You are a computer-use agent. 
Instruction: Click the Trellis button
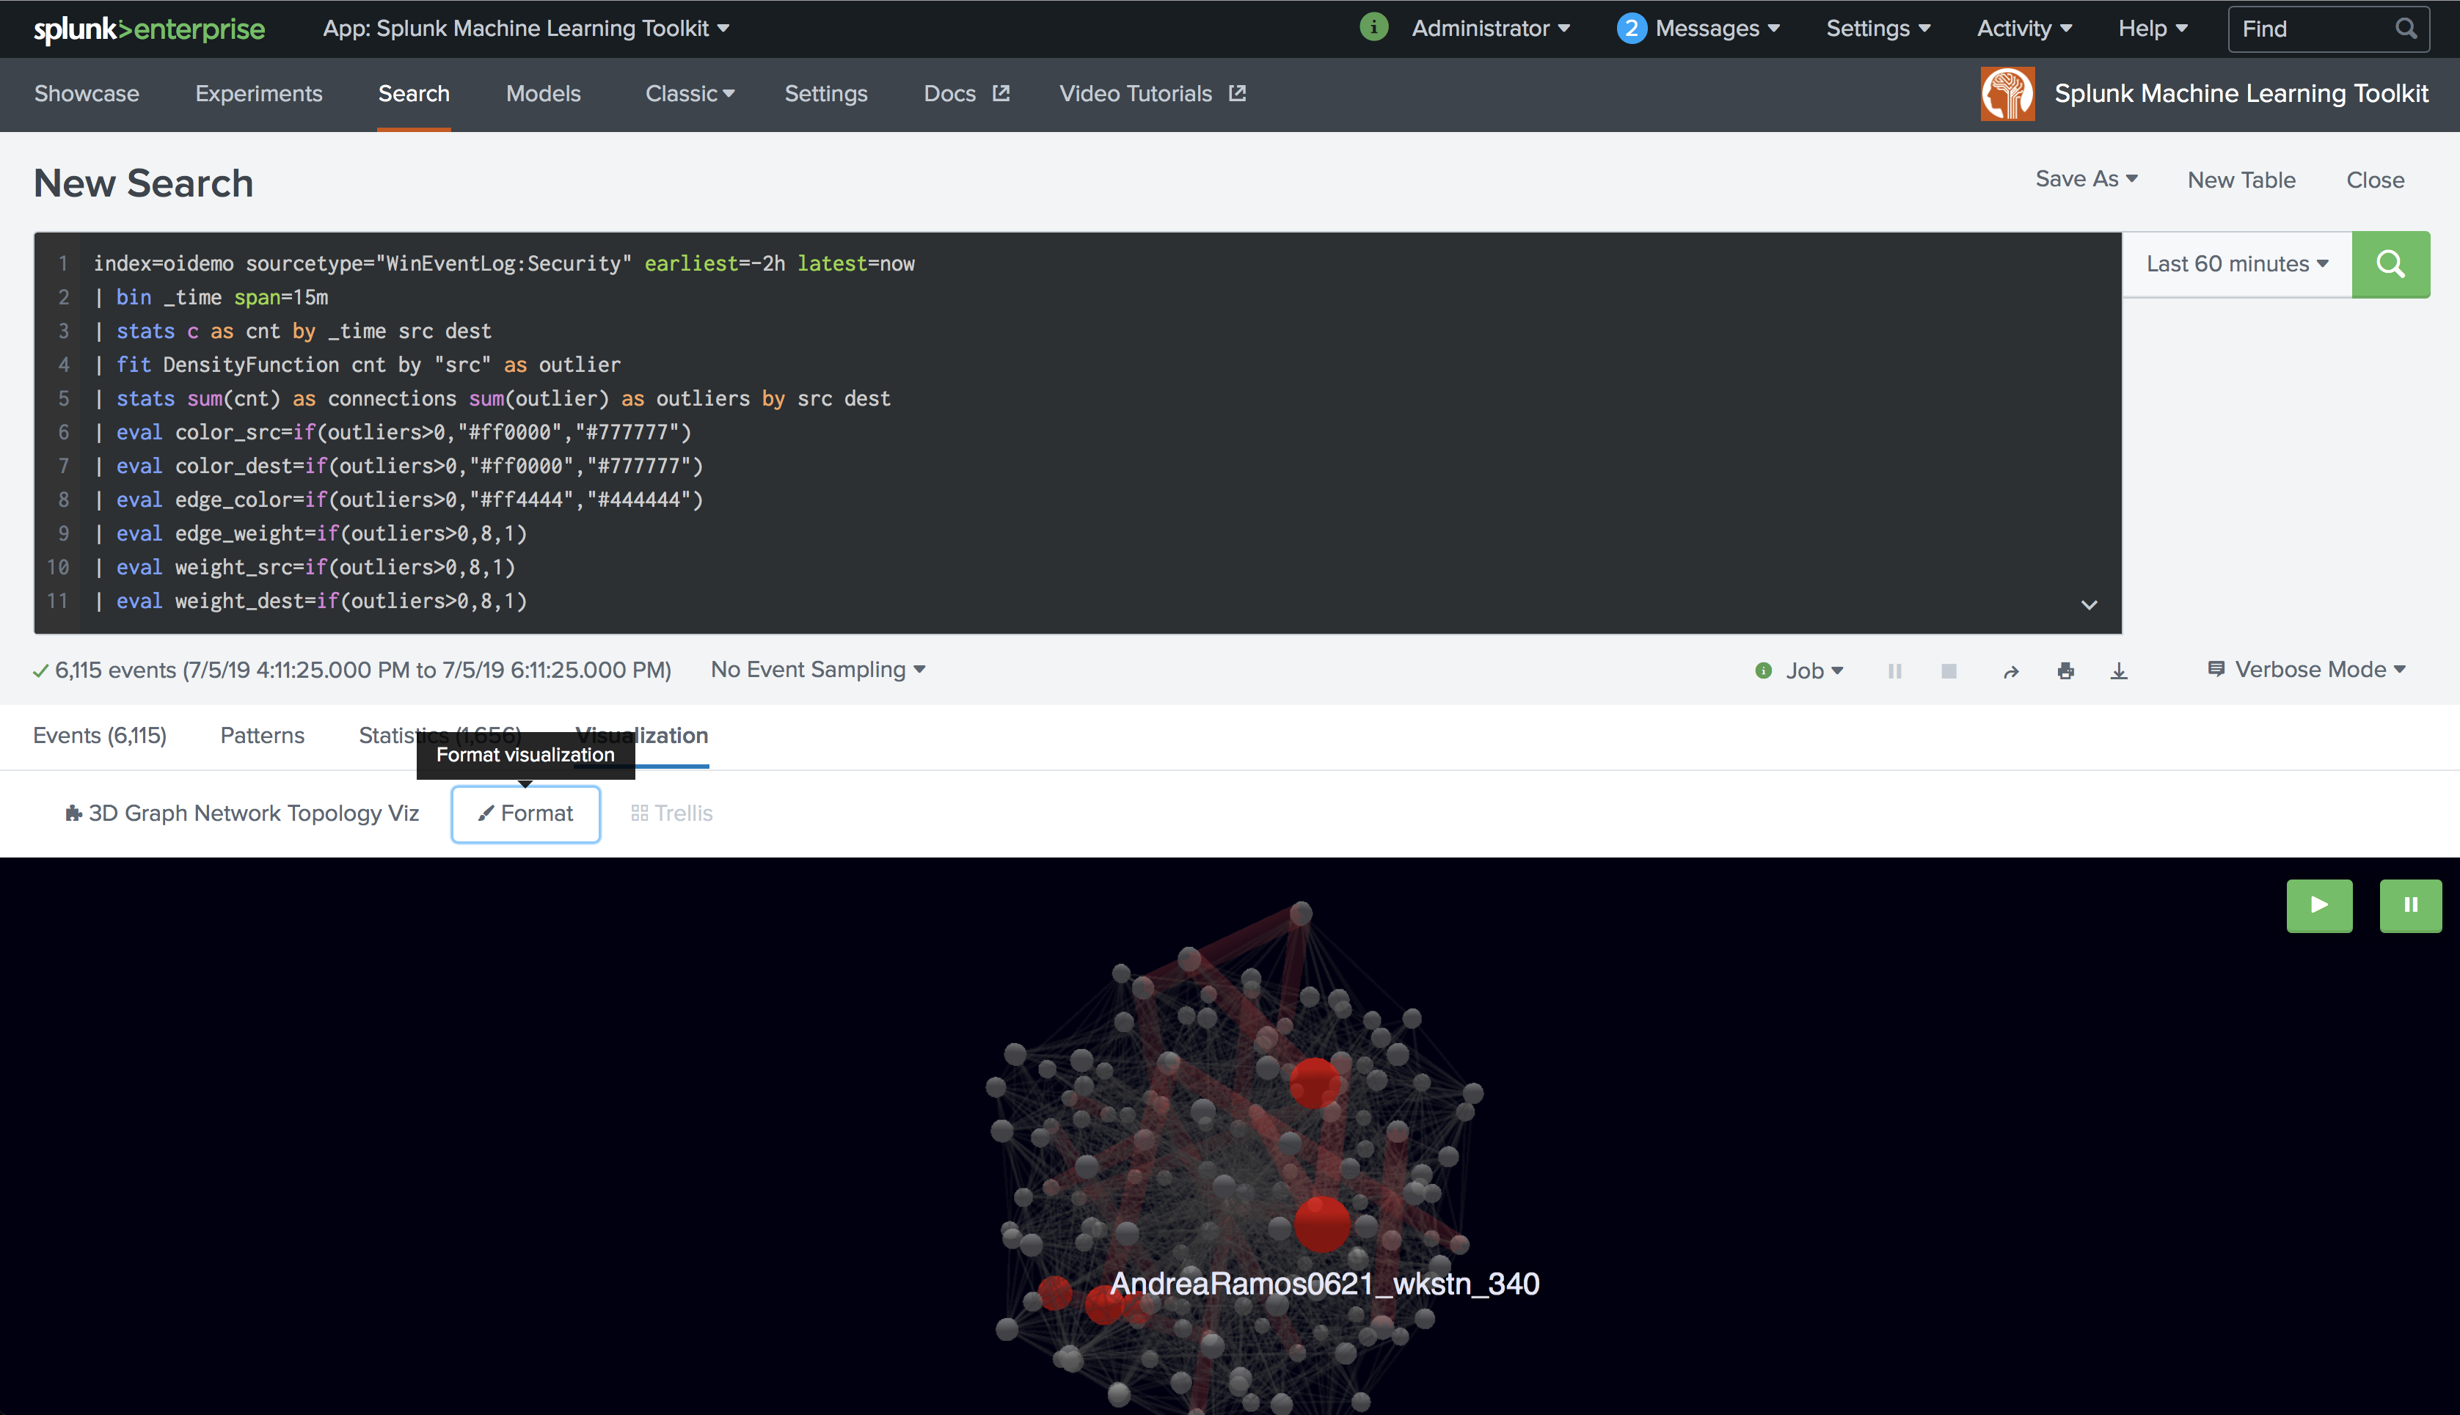point(671,813)
